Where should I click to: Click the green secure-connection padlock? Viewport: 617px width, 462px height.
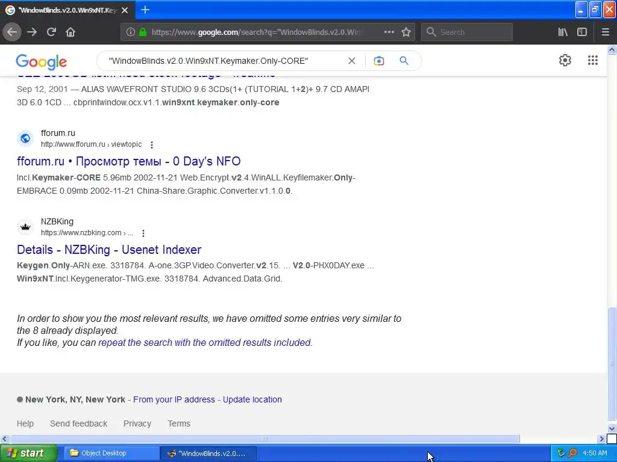143,32
